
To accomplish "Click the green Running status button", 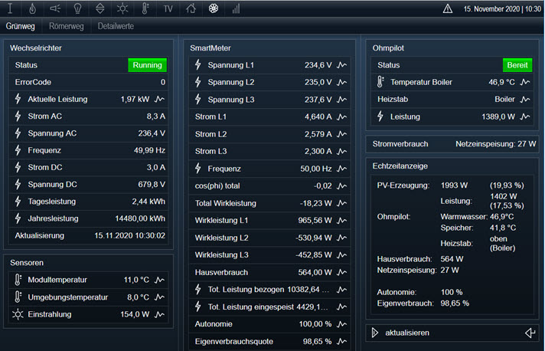I will (x=147, y=65).
